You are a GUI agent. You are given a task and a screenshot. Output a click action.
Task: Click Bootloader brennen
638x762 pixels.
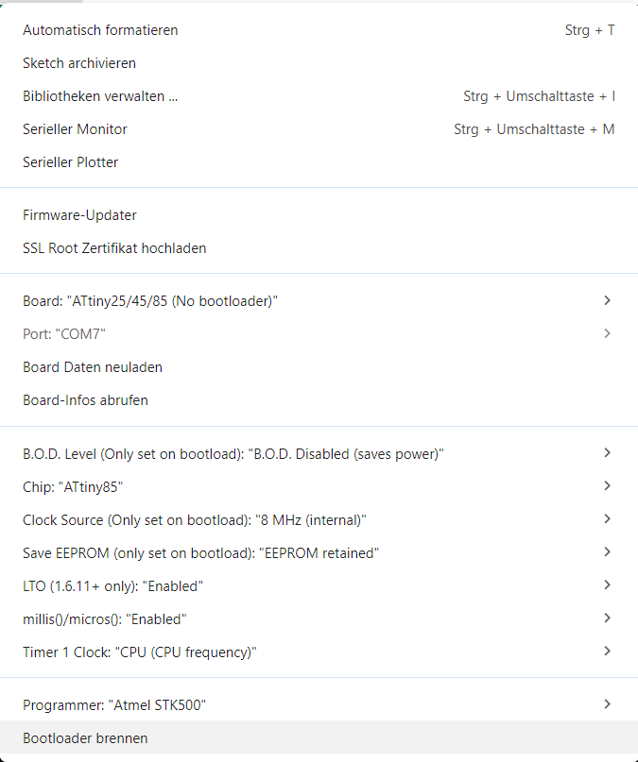(85, 738)
